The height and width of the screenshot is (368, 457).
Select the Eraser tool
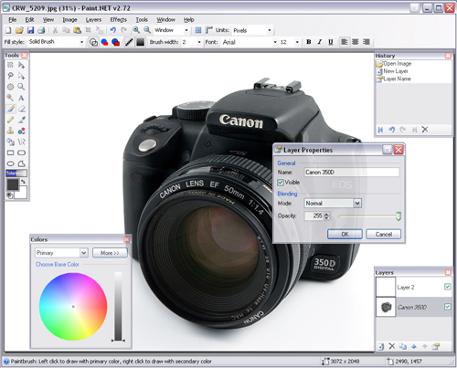(x=21, y=109)
